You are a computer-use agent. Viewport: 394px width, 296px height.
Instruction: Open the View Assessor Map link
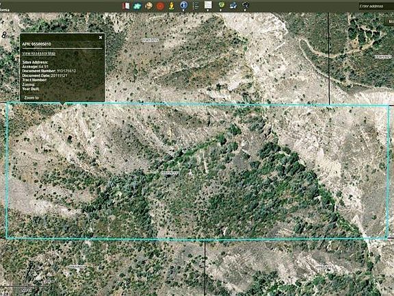coord(39,53)
